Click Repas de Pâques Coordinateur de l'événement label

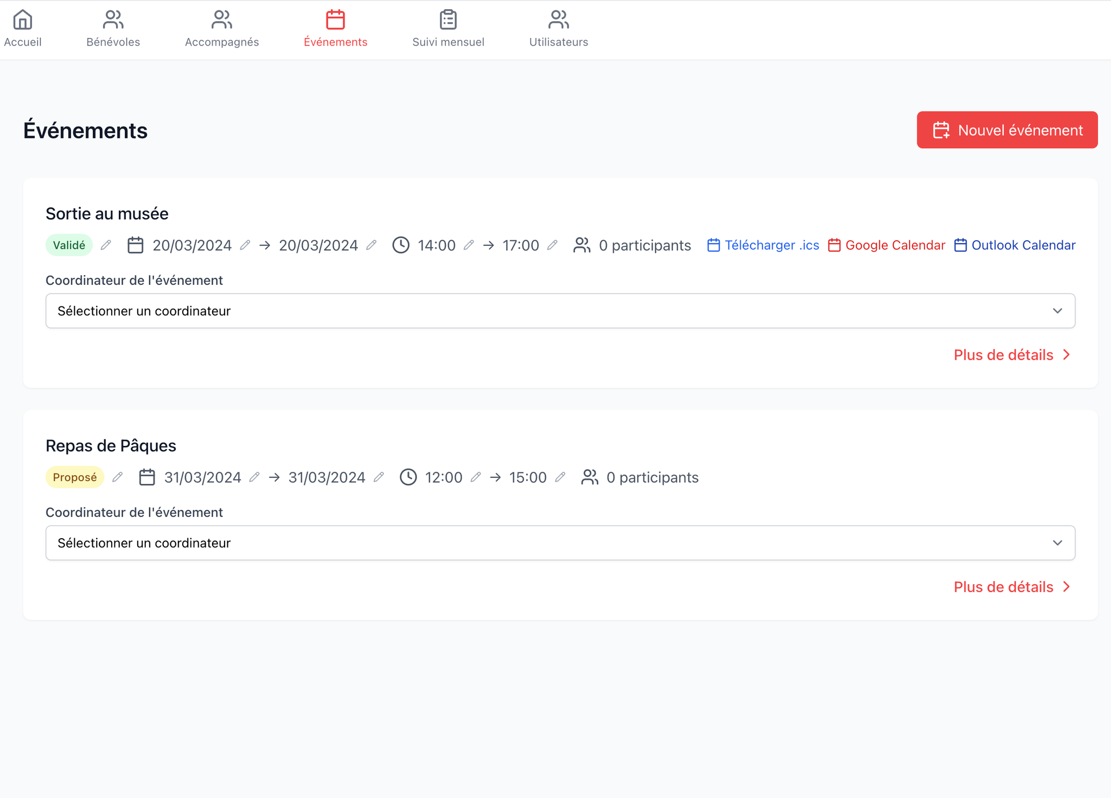[x=134, y=513]
